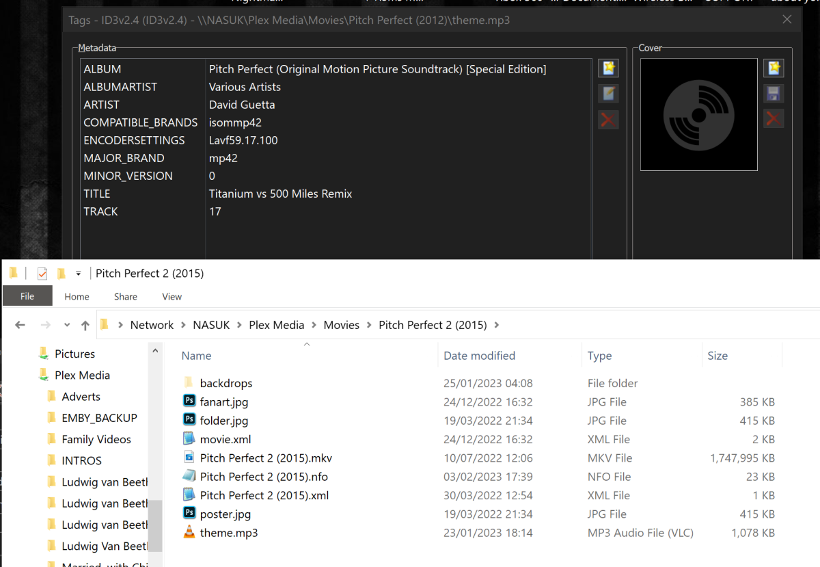Click the red X delete metadata tag icon
Screen dimensions: 820x567
click(x=608, y=120)
